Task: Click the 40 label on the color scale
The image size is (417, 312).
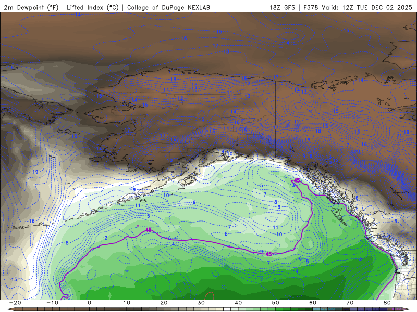Action: click(238, 303)
